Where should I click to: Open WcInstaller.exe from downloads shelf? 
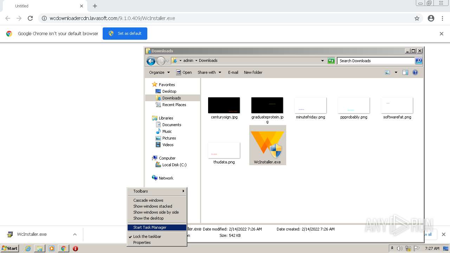tap(32, 234)
